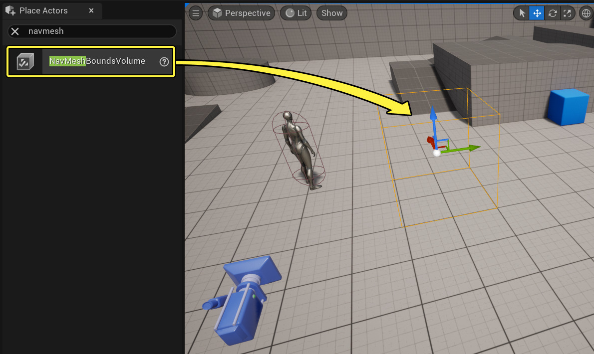This screenshot has height=354, width=594.
Task: Select the NavMeshBoundsVolume actor entry
Action: click(x=91, y=62)
